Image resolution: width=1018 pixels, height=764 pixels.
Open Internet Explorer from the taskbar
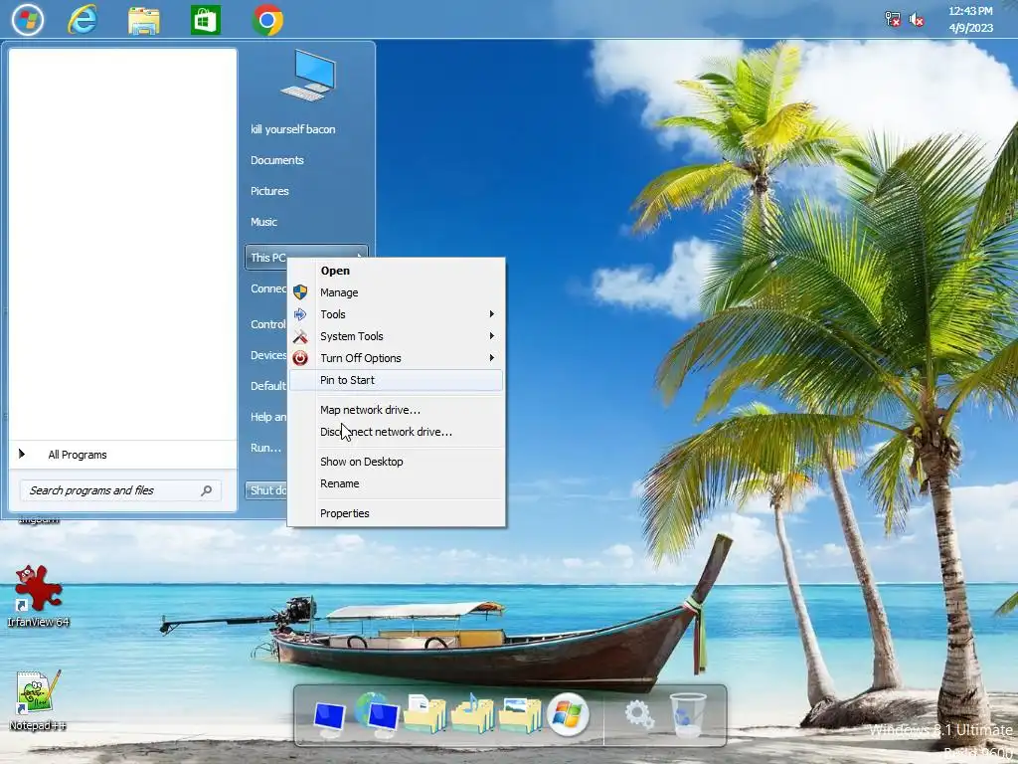tap(83, 20)
